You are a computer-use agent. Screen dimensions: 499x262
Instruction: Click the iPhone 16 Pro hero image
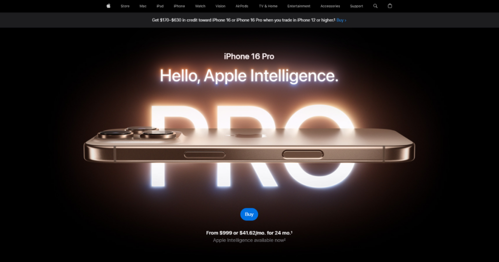pyautogui.click(x=249, y=145)
